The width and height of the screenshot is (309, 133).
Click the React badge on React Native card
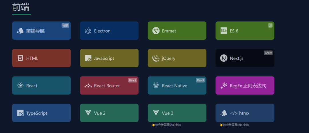pos(200,80)
